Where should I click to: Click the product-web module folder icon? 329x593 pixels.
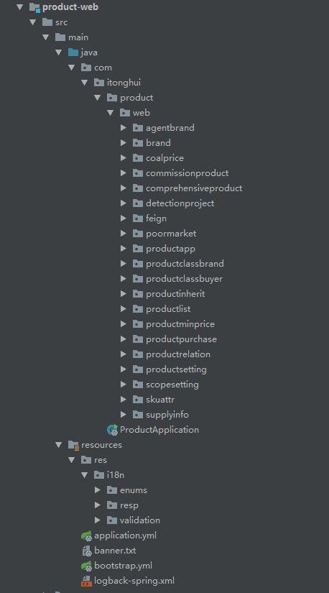(x=34, y=7)
